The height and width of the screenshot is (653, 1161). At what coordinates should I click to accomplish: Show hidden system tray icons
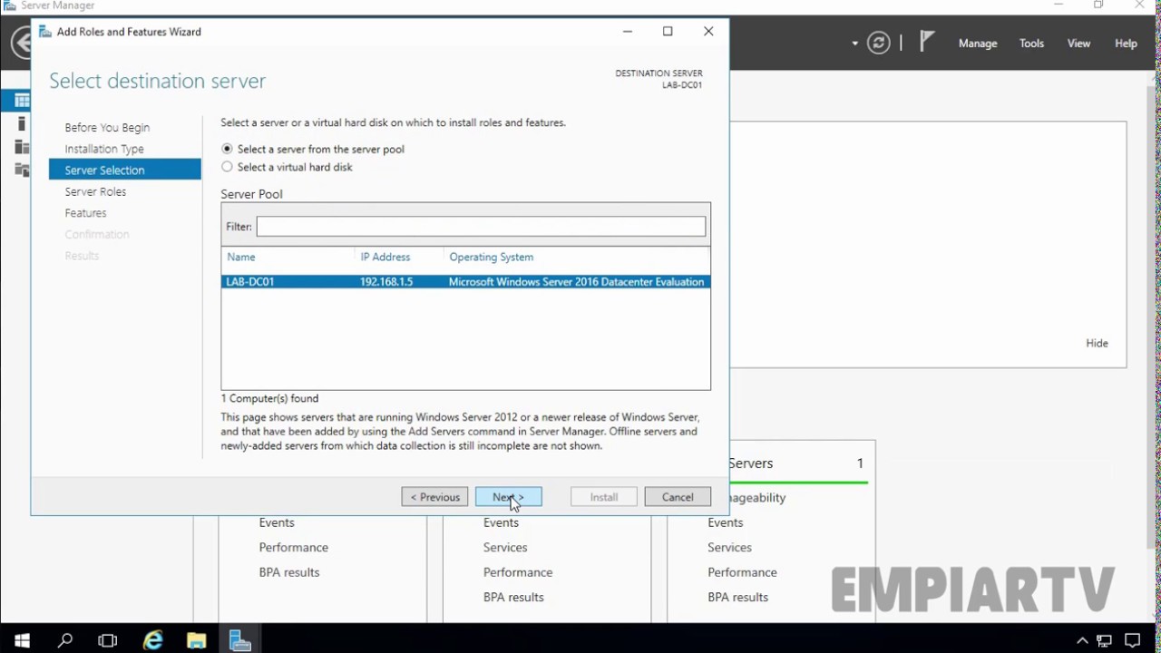(x=1082, y=641)
